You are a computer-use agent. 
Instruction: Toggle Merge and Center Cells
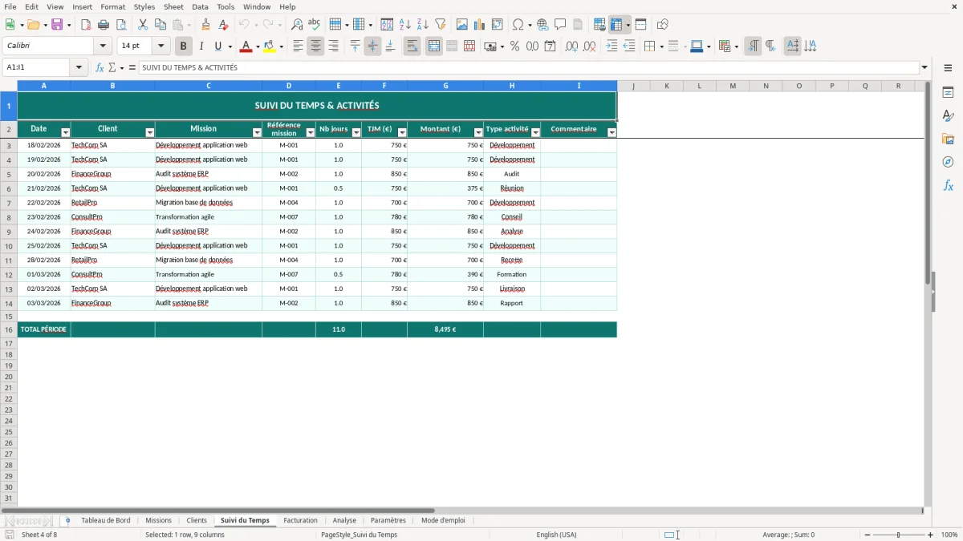[434, 46]
